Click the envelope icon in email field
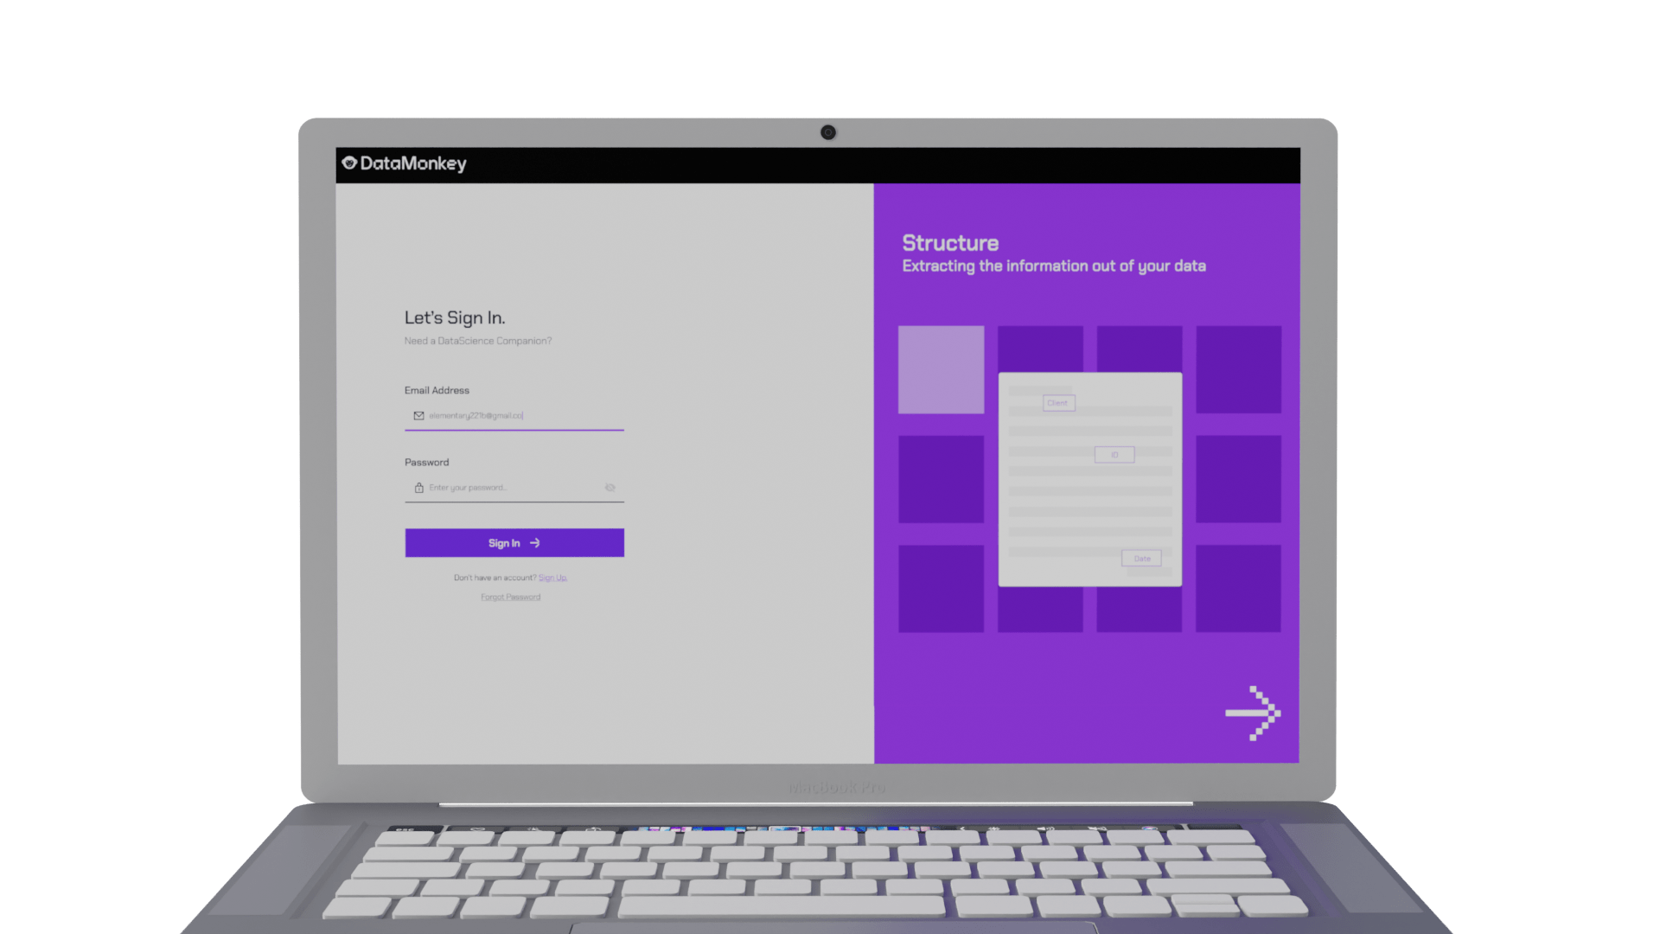This screenshot has height=934, width=1660. tap(418, 416)
